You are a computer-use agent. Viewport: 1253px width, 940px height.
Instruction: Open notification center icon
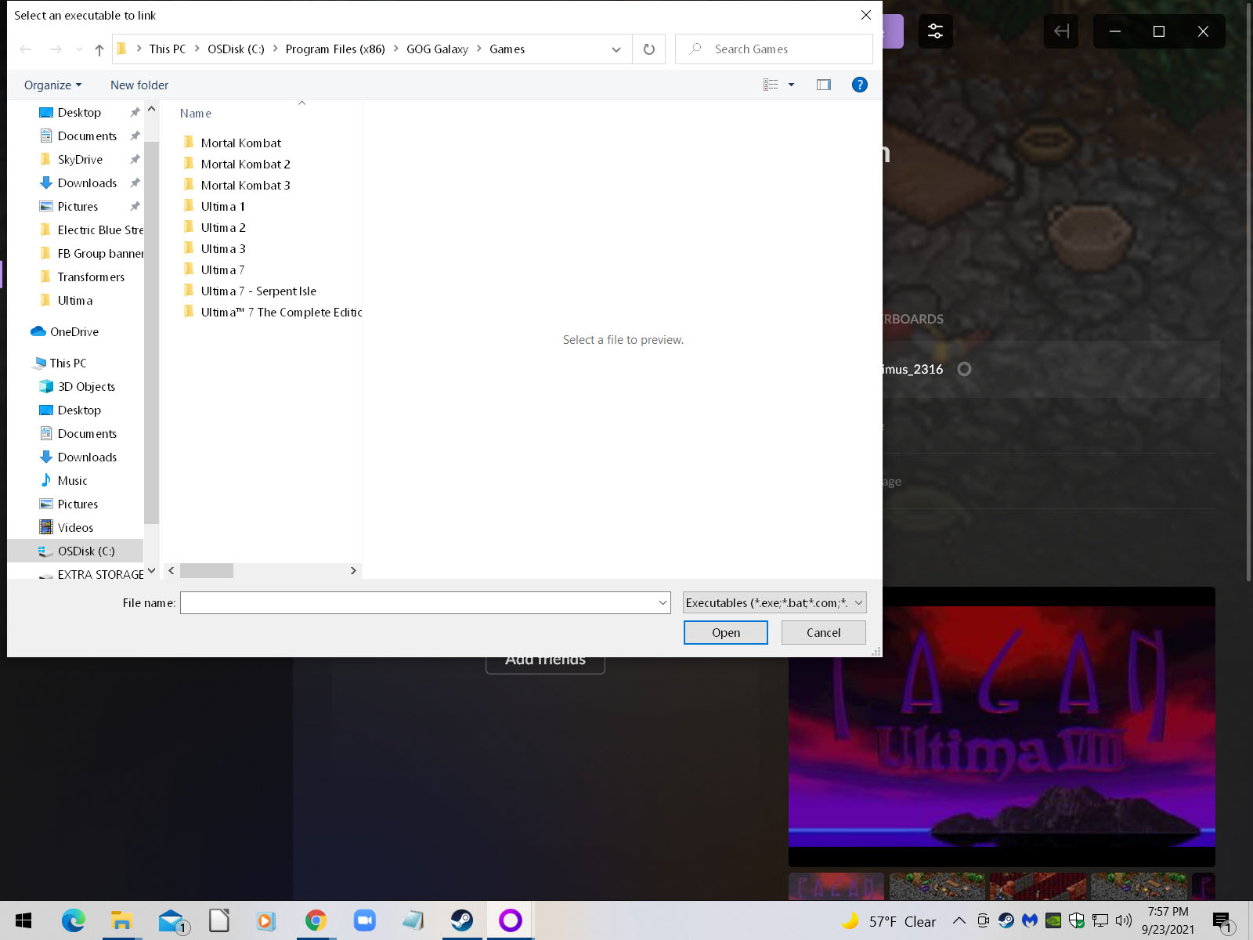tap(1222, 922)
